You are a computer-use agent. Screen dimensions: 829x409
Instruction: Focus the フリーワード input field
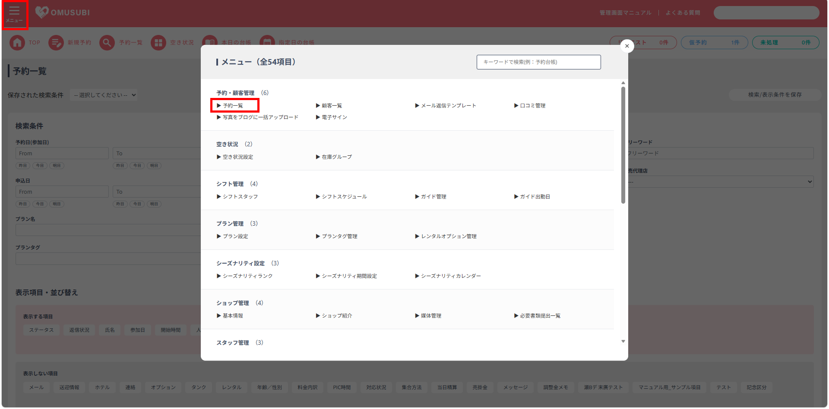click(721, 154)
